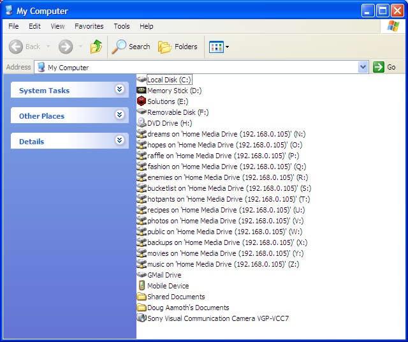
Task: Click the "Shared Documents" name
Action: (x=176, y=297)
